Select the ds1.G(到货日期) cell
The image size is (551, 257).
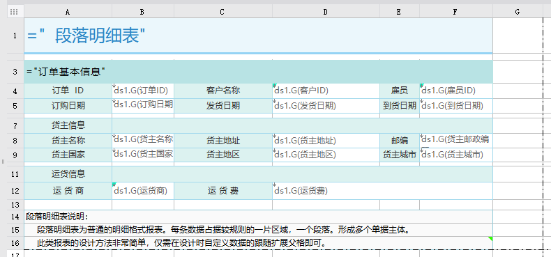coord(455,106)
